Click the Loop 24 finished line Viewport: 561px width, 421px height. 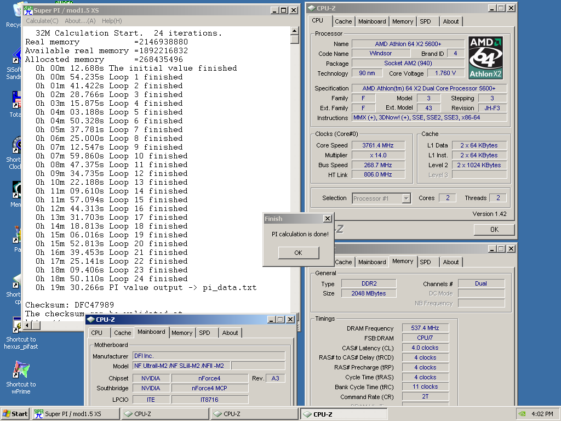click(x=111, y=278)
